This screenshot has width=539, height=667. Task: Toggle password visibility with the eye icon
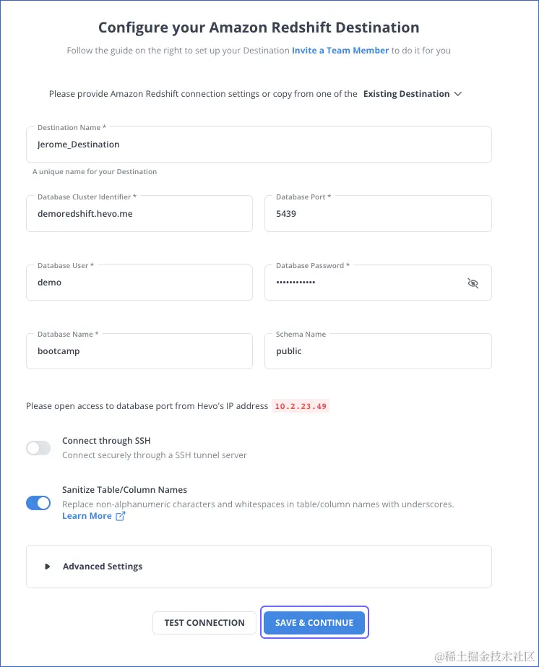tap(473, 283)
